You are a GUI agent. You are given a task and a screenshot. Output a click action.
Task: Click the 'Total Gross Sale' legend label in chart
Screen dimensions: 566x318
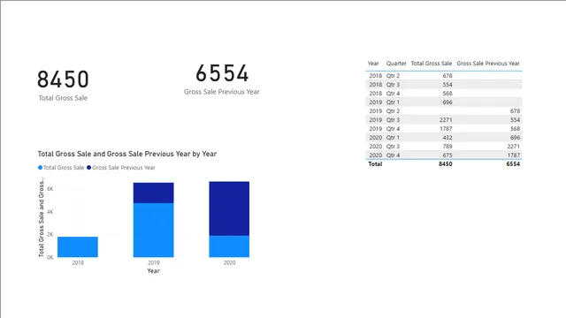(x=64, y=168)
